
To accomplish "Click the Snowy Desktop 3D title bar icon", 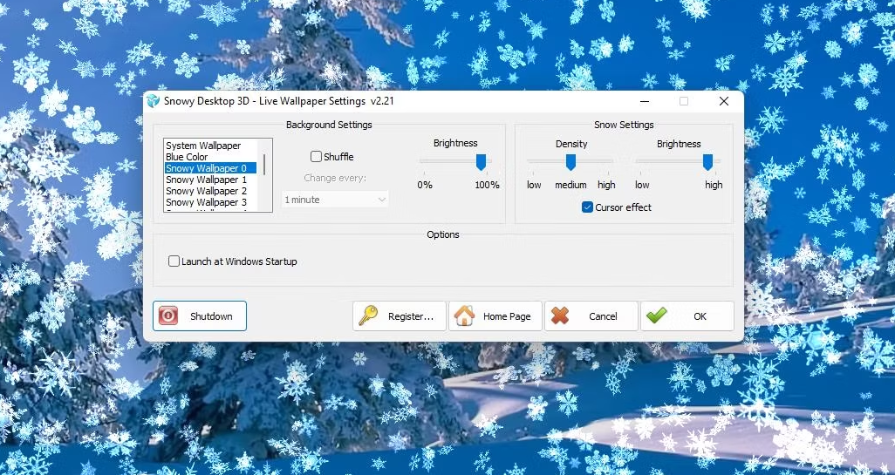I will coord(154,101).
